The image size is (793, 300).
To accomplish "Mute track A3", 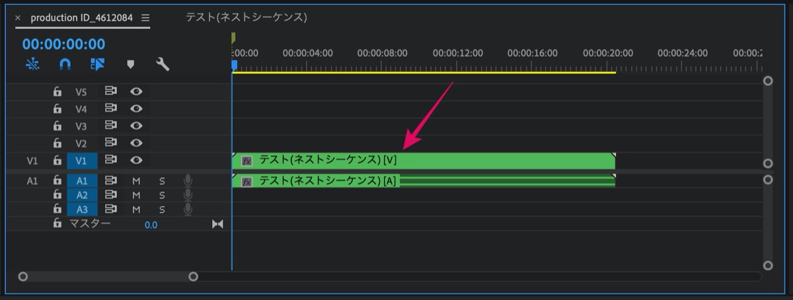I will coord(136,209).
